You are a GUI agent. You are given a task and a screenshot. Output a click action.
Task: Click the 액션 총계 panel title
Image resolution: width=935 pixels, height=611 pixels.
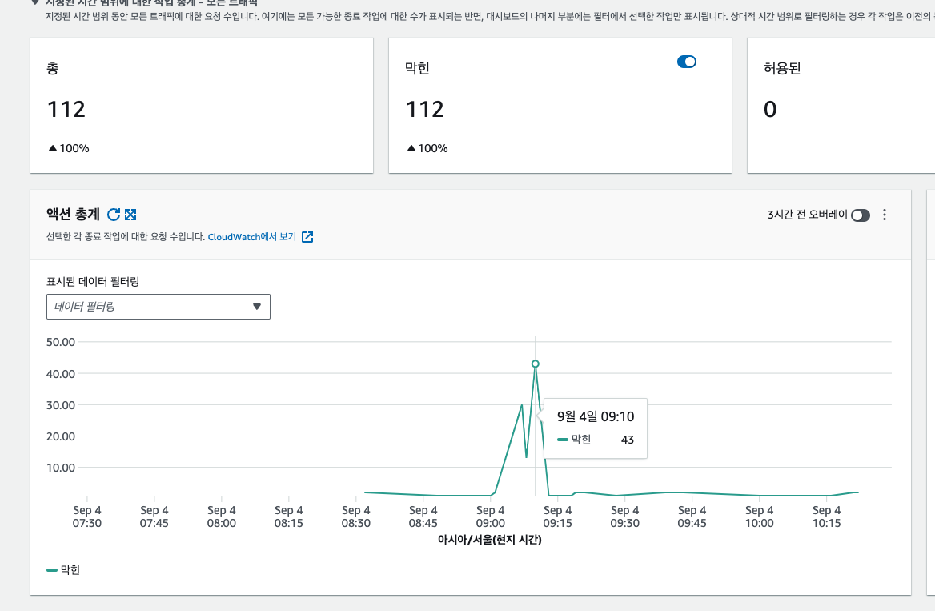pyautogui.click(x=74, y=214)
